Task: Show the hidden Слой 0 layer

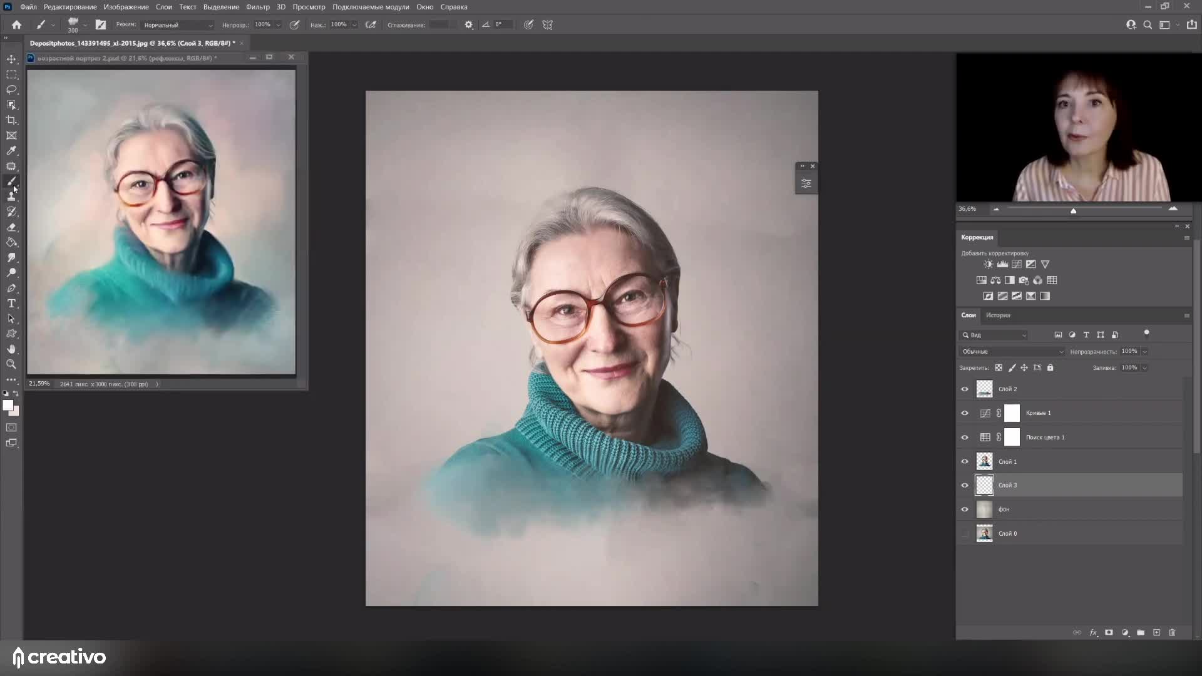Action: point(965,534)
